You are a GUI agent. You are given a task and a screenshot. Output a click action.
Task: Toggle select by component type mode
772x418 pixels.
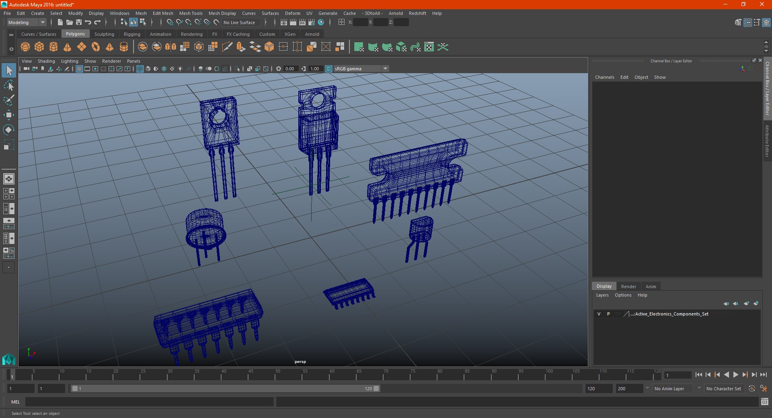[143, 23]
